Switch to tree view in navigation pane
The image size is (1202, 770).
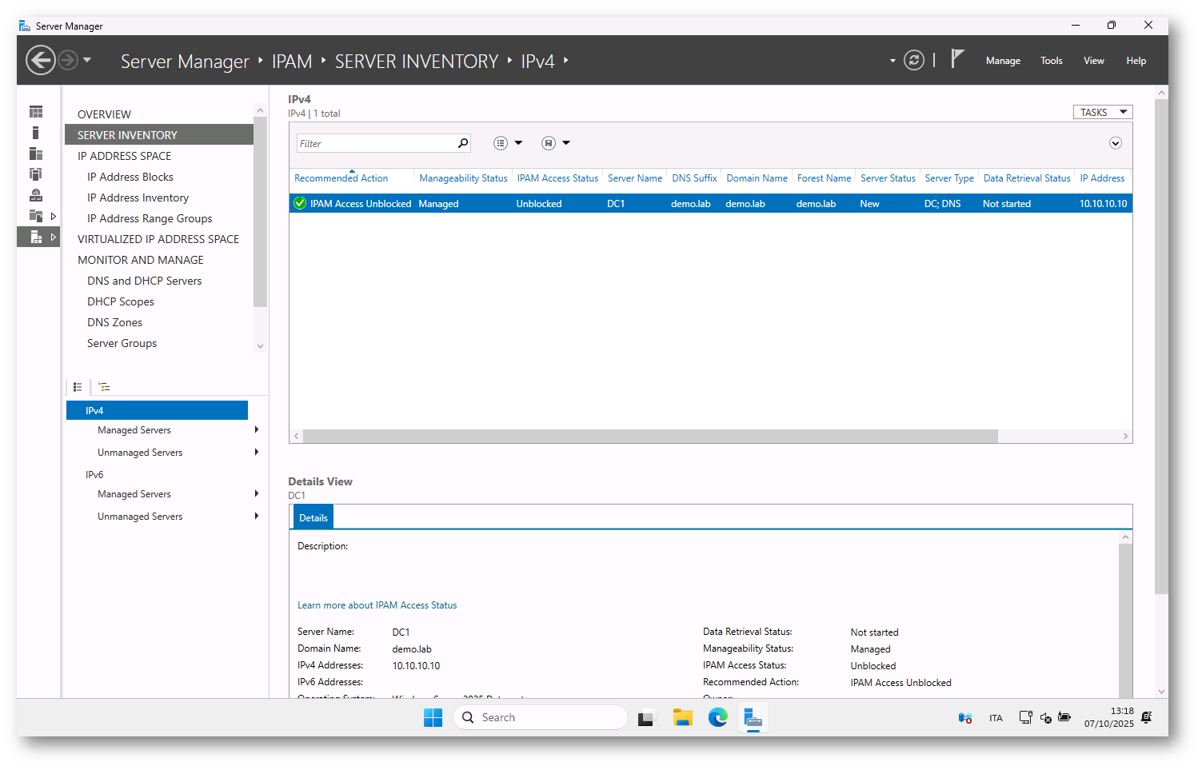click(x=104, y=387)
